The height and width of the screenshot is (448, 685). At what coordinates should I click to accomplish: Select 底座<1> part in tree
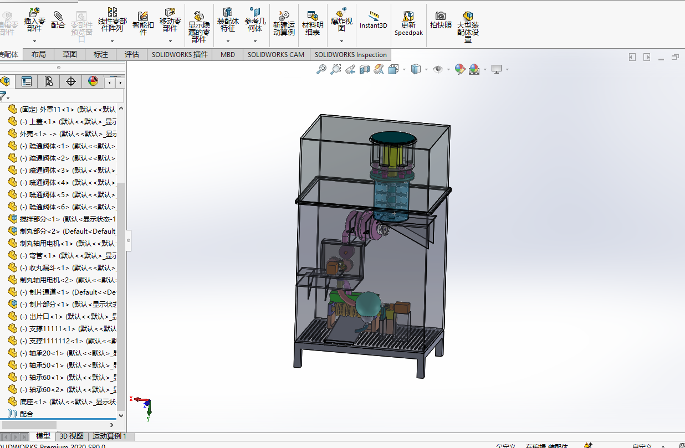(x=61, y=401)
